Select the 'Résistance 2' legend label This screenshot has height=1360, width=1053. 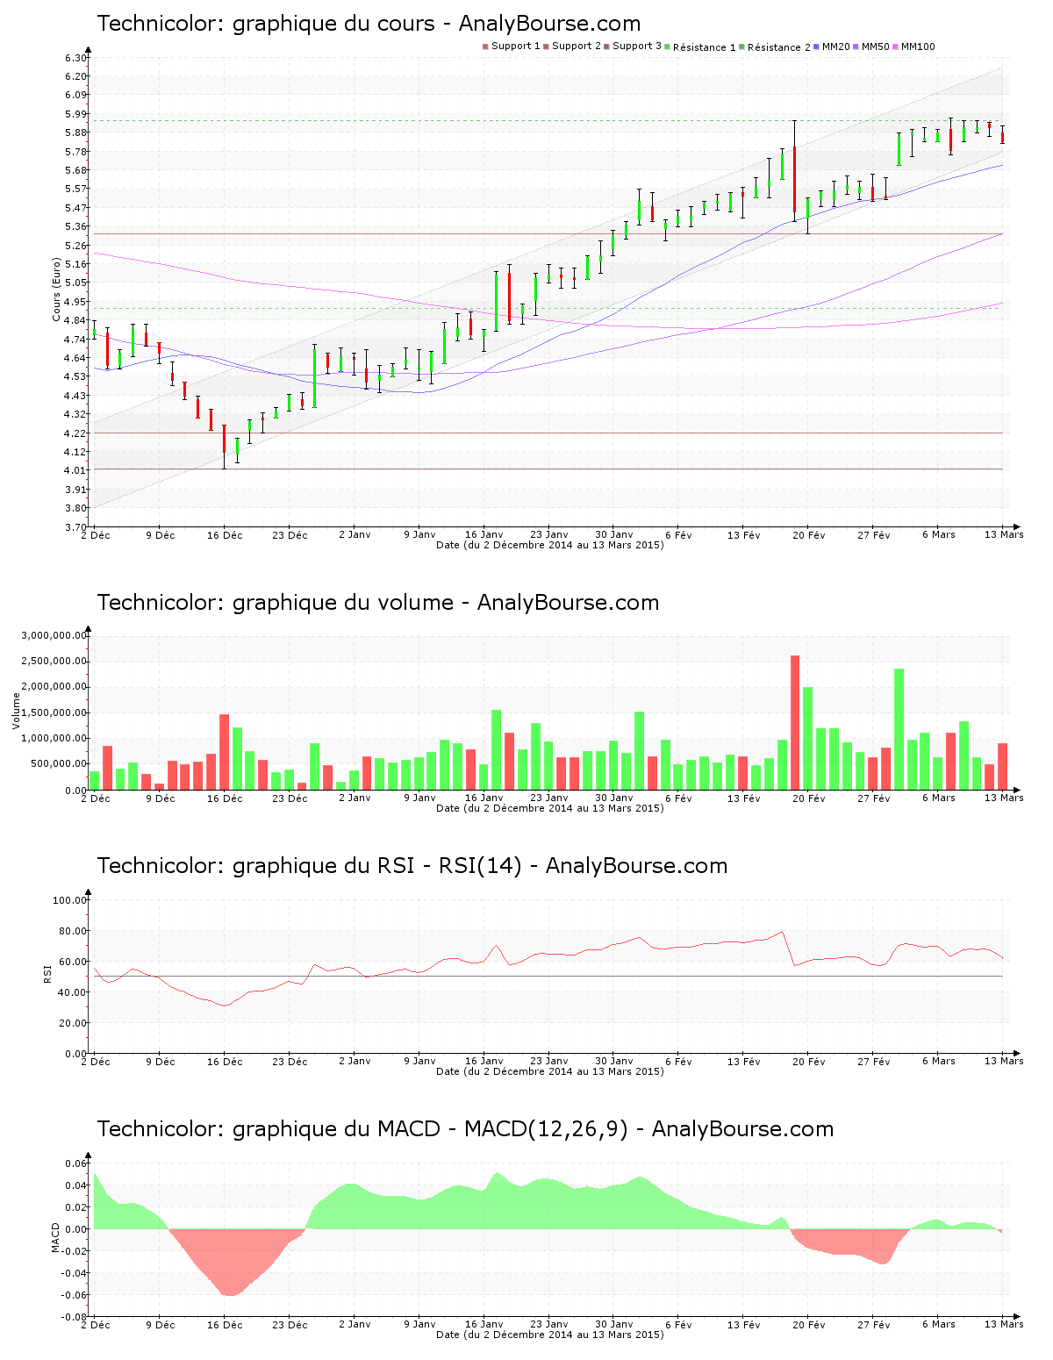coord(779,47)
